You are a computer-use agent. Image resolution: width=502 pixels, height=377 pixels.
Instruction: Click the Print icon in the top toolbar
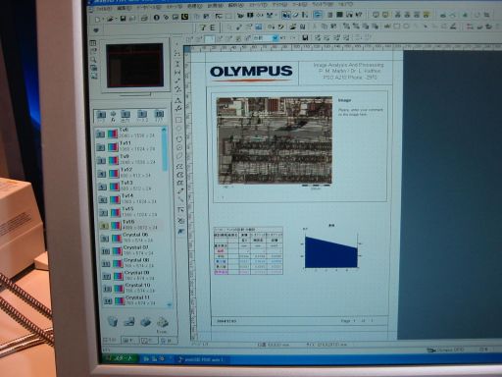tap(144, 18)
